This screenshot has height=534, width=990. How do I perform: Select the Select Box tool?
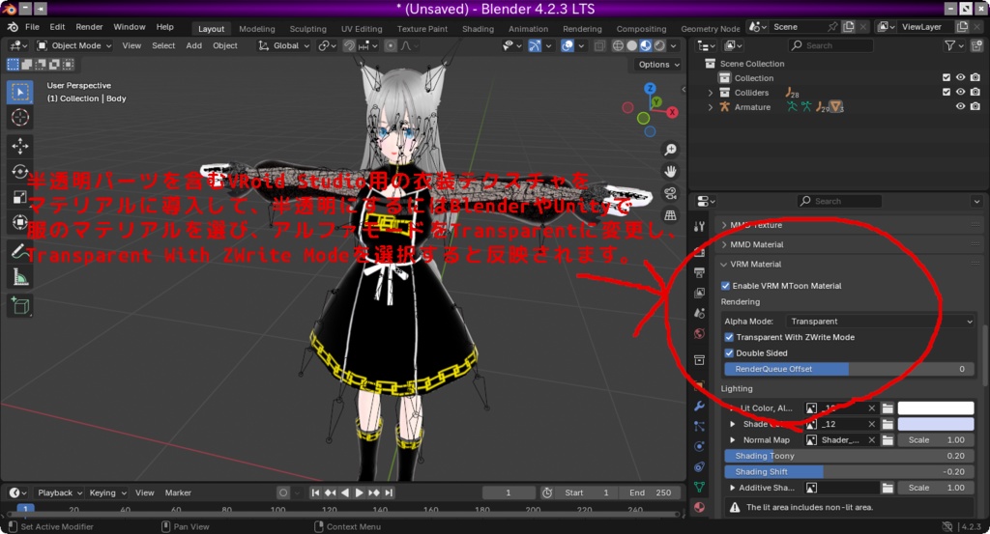20,92
